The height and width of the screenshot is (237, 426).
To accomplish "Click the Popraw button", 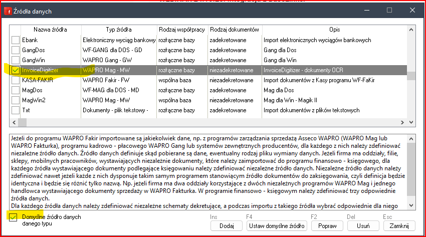I will [327, 226].
